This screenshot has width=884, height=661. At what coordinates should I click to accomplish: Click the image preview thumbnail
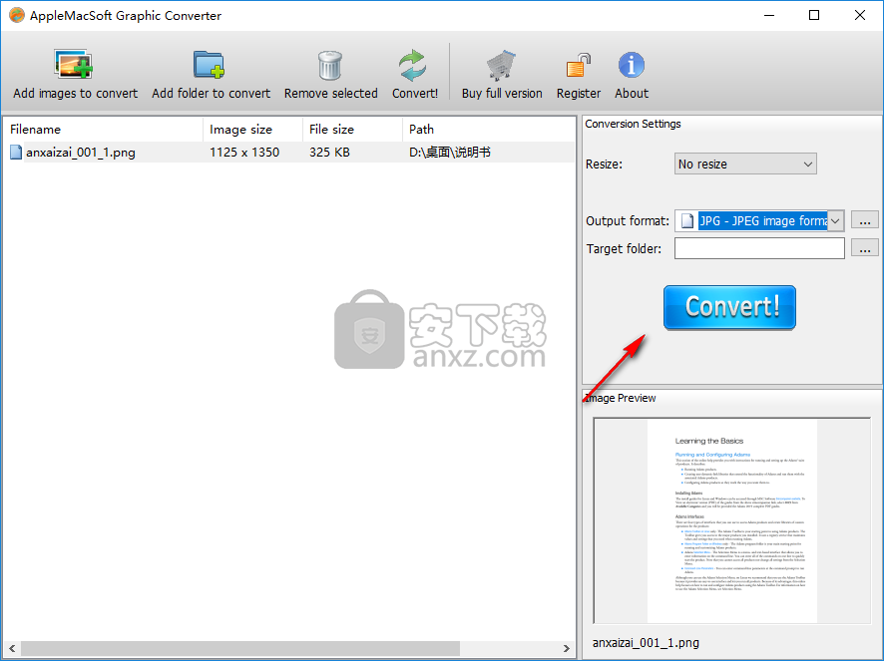[x=731, y=520]
